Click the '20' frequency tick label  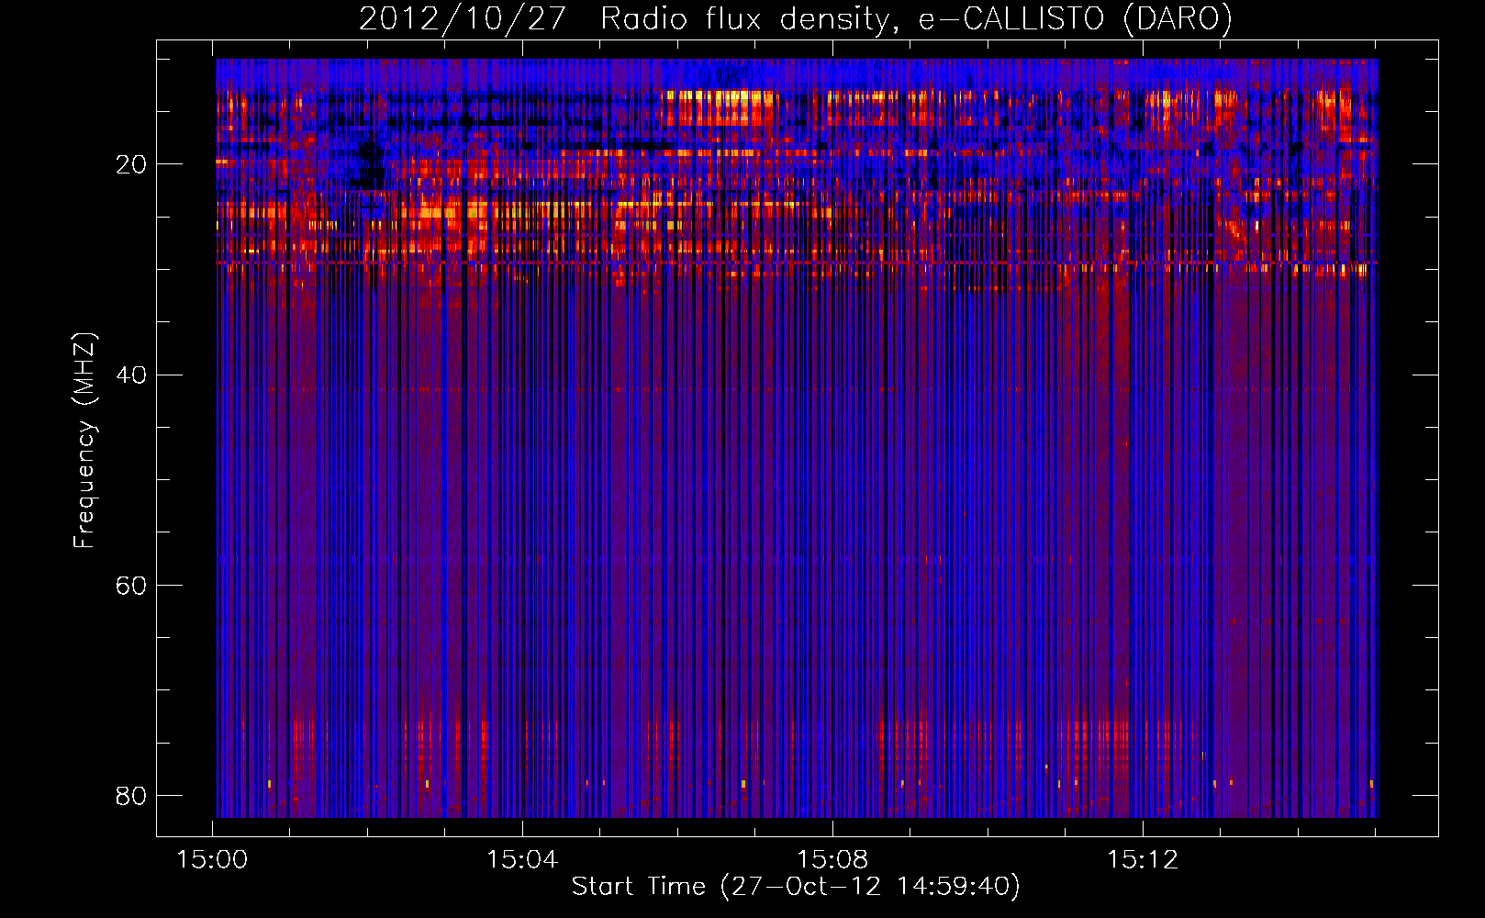click(x=131, y=164)
